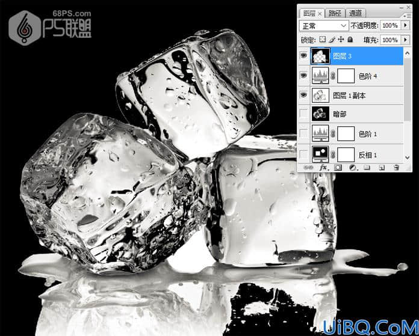Select the 图层 1 副本 layer name

pyautogui.click(x=349, y=96)
